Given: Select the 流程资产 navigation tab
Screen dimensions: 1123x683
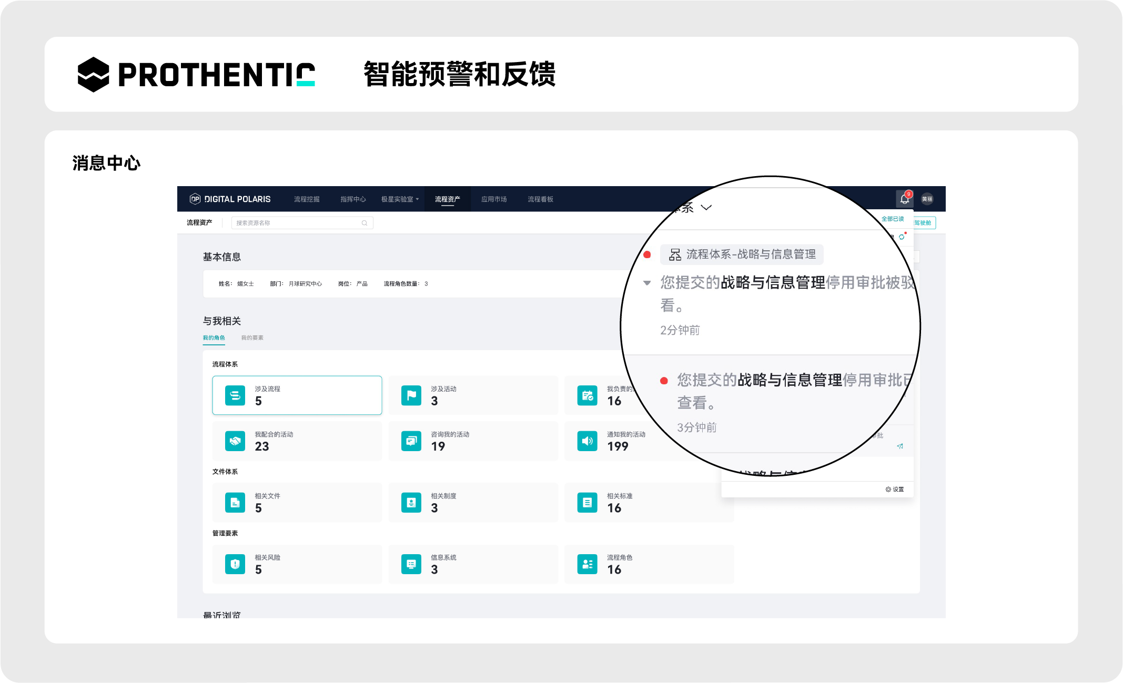Looking at the screenshot, I should click(x=448, y=199).
